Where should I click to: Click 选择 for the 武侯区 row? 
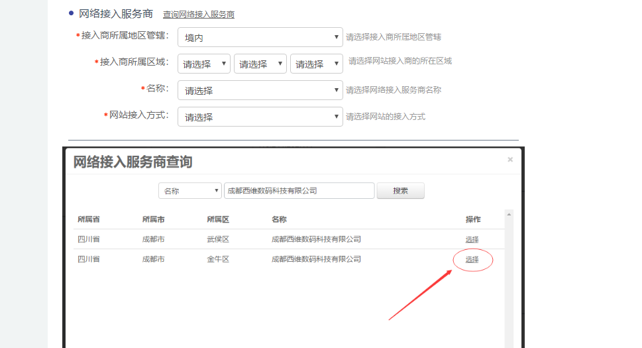472,239
